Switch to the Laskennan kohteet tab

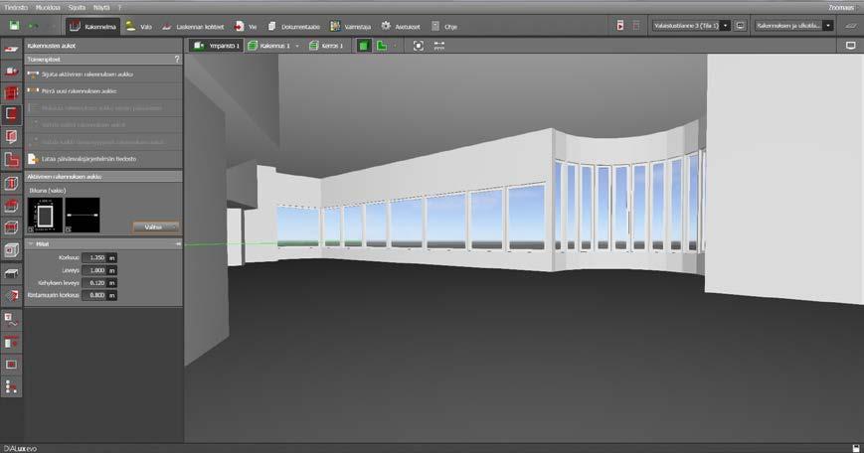193,27
